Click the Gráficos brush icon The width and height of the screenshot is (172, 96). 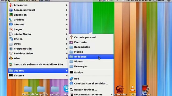click(x=11, y=19)
